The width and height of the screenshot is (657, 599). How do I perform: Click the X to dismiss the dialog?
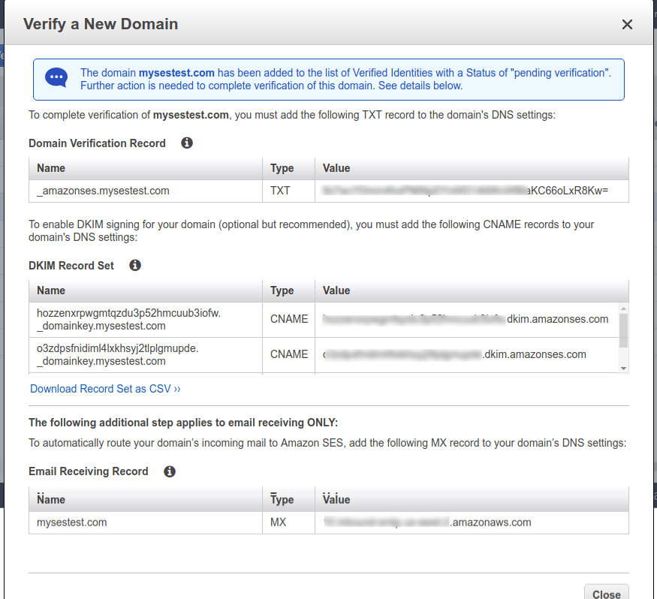pos(627,24)
